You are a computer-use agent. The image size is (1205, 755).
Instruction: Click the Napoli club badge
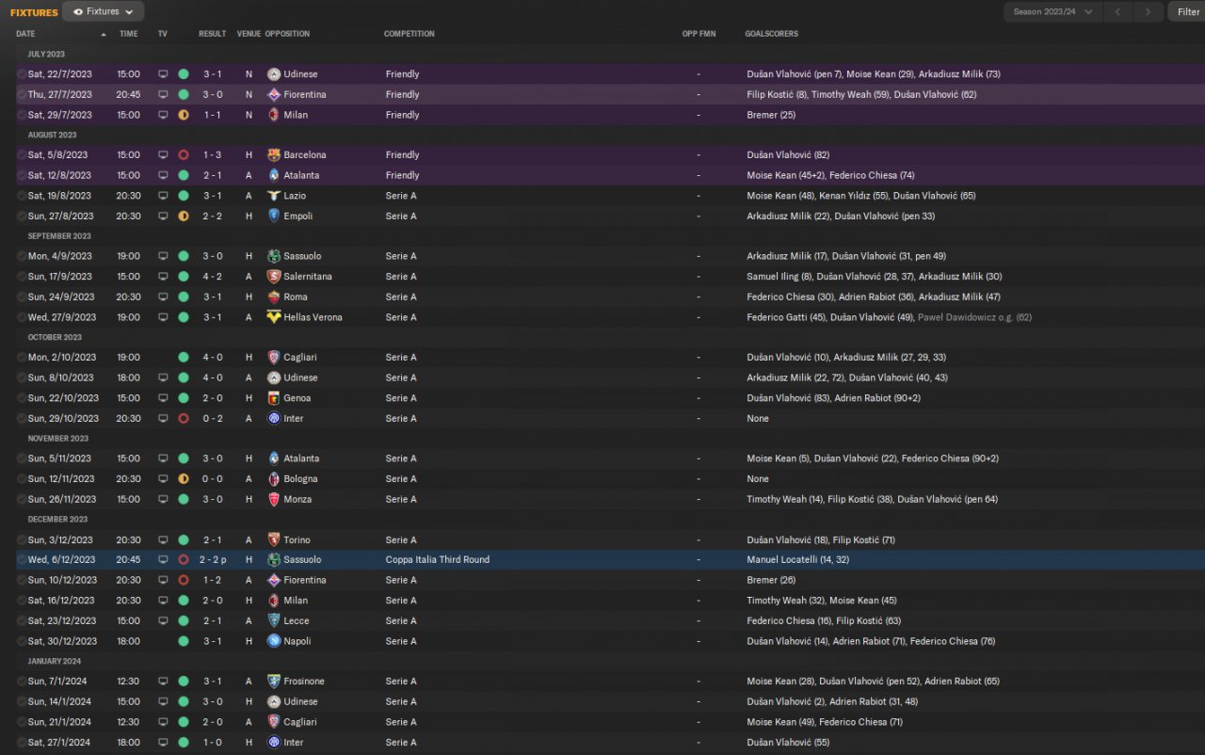click(x=274, y=641)
